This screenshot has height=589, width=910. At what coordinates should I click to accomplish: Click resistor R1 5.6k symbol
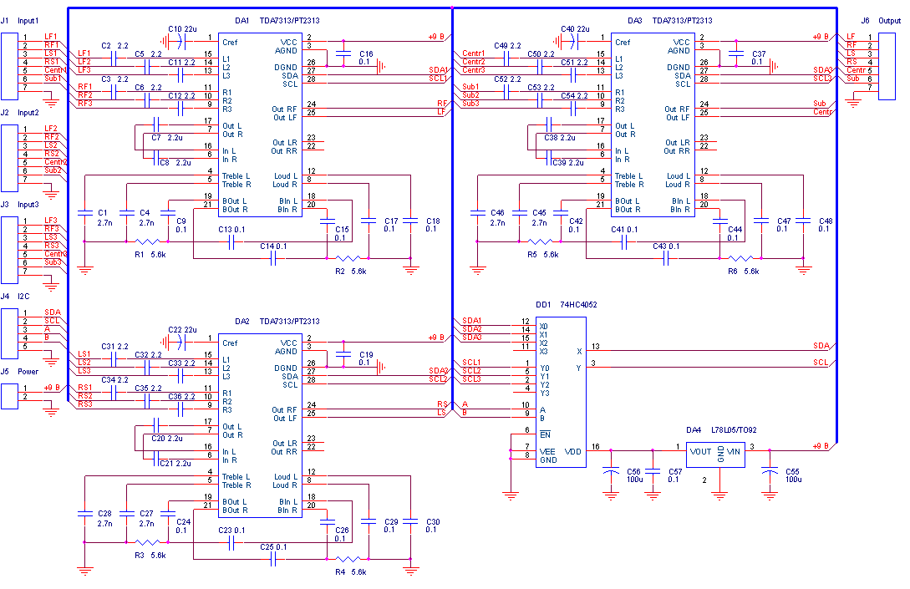[x=147, y=241]
